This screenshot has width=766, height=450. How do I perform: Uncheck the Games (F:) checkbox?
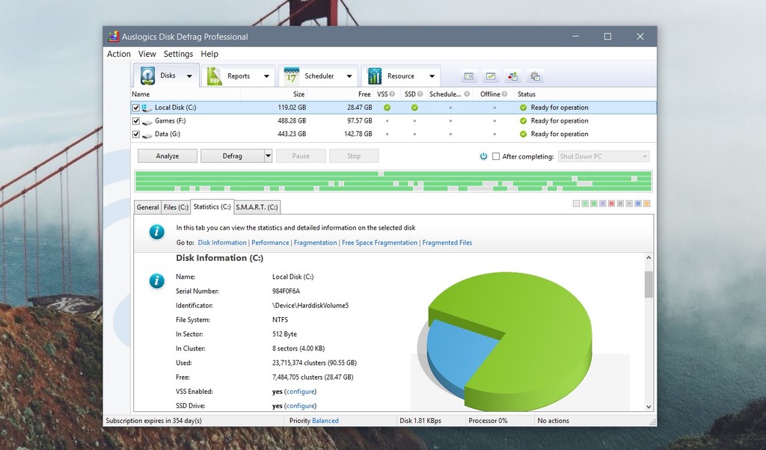(x=136, y=121)
